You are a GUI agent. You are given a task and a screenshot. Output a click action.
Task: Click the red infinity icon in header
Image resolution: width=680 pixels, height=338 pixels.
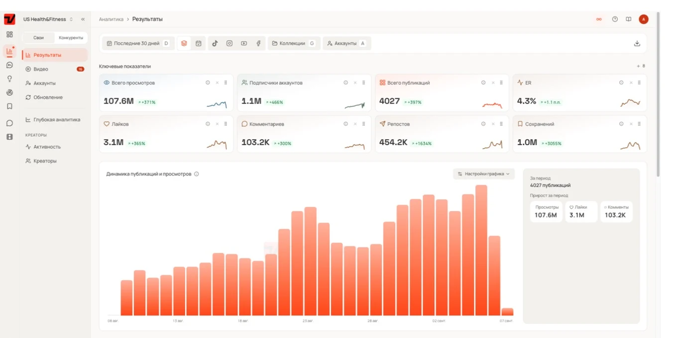pyautogui.click(x=599, y=19)
